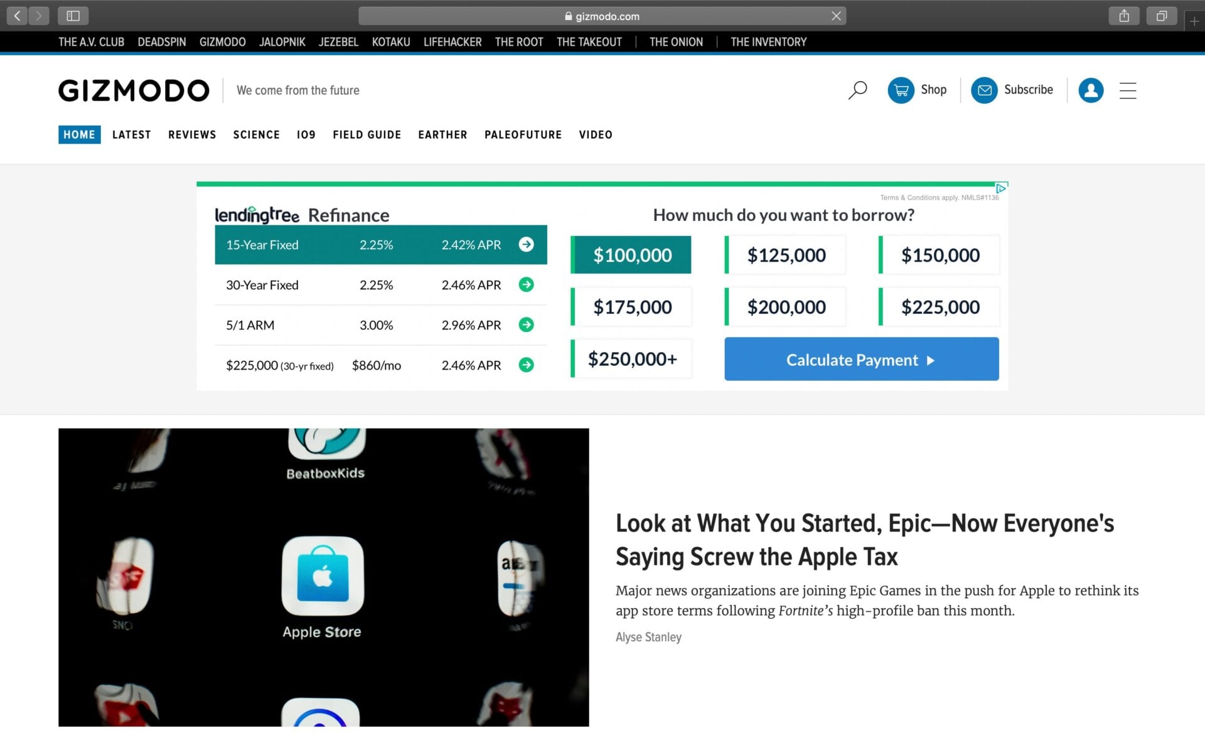Screen dimensions: 1205x753
Task: Click the Safari share icon
Action: click(1123, 16)
